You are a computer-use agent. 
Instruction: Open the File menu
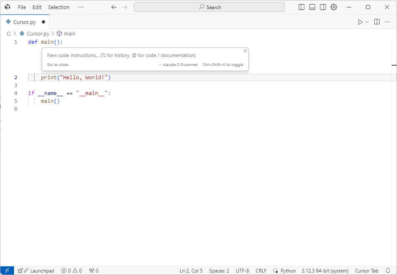(x=22, y=7)
